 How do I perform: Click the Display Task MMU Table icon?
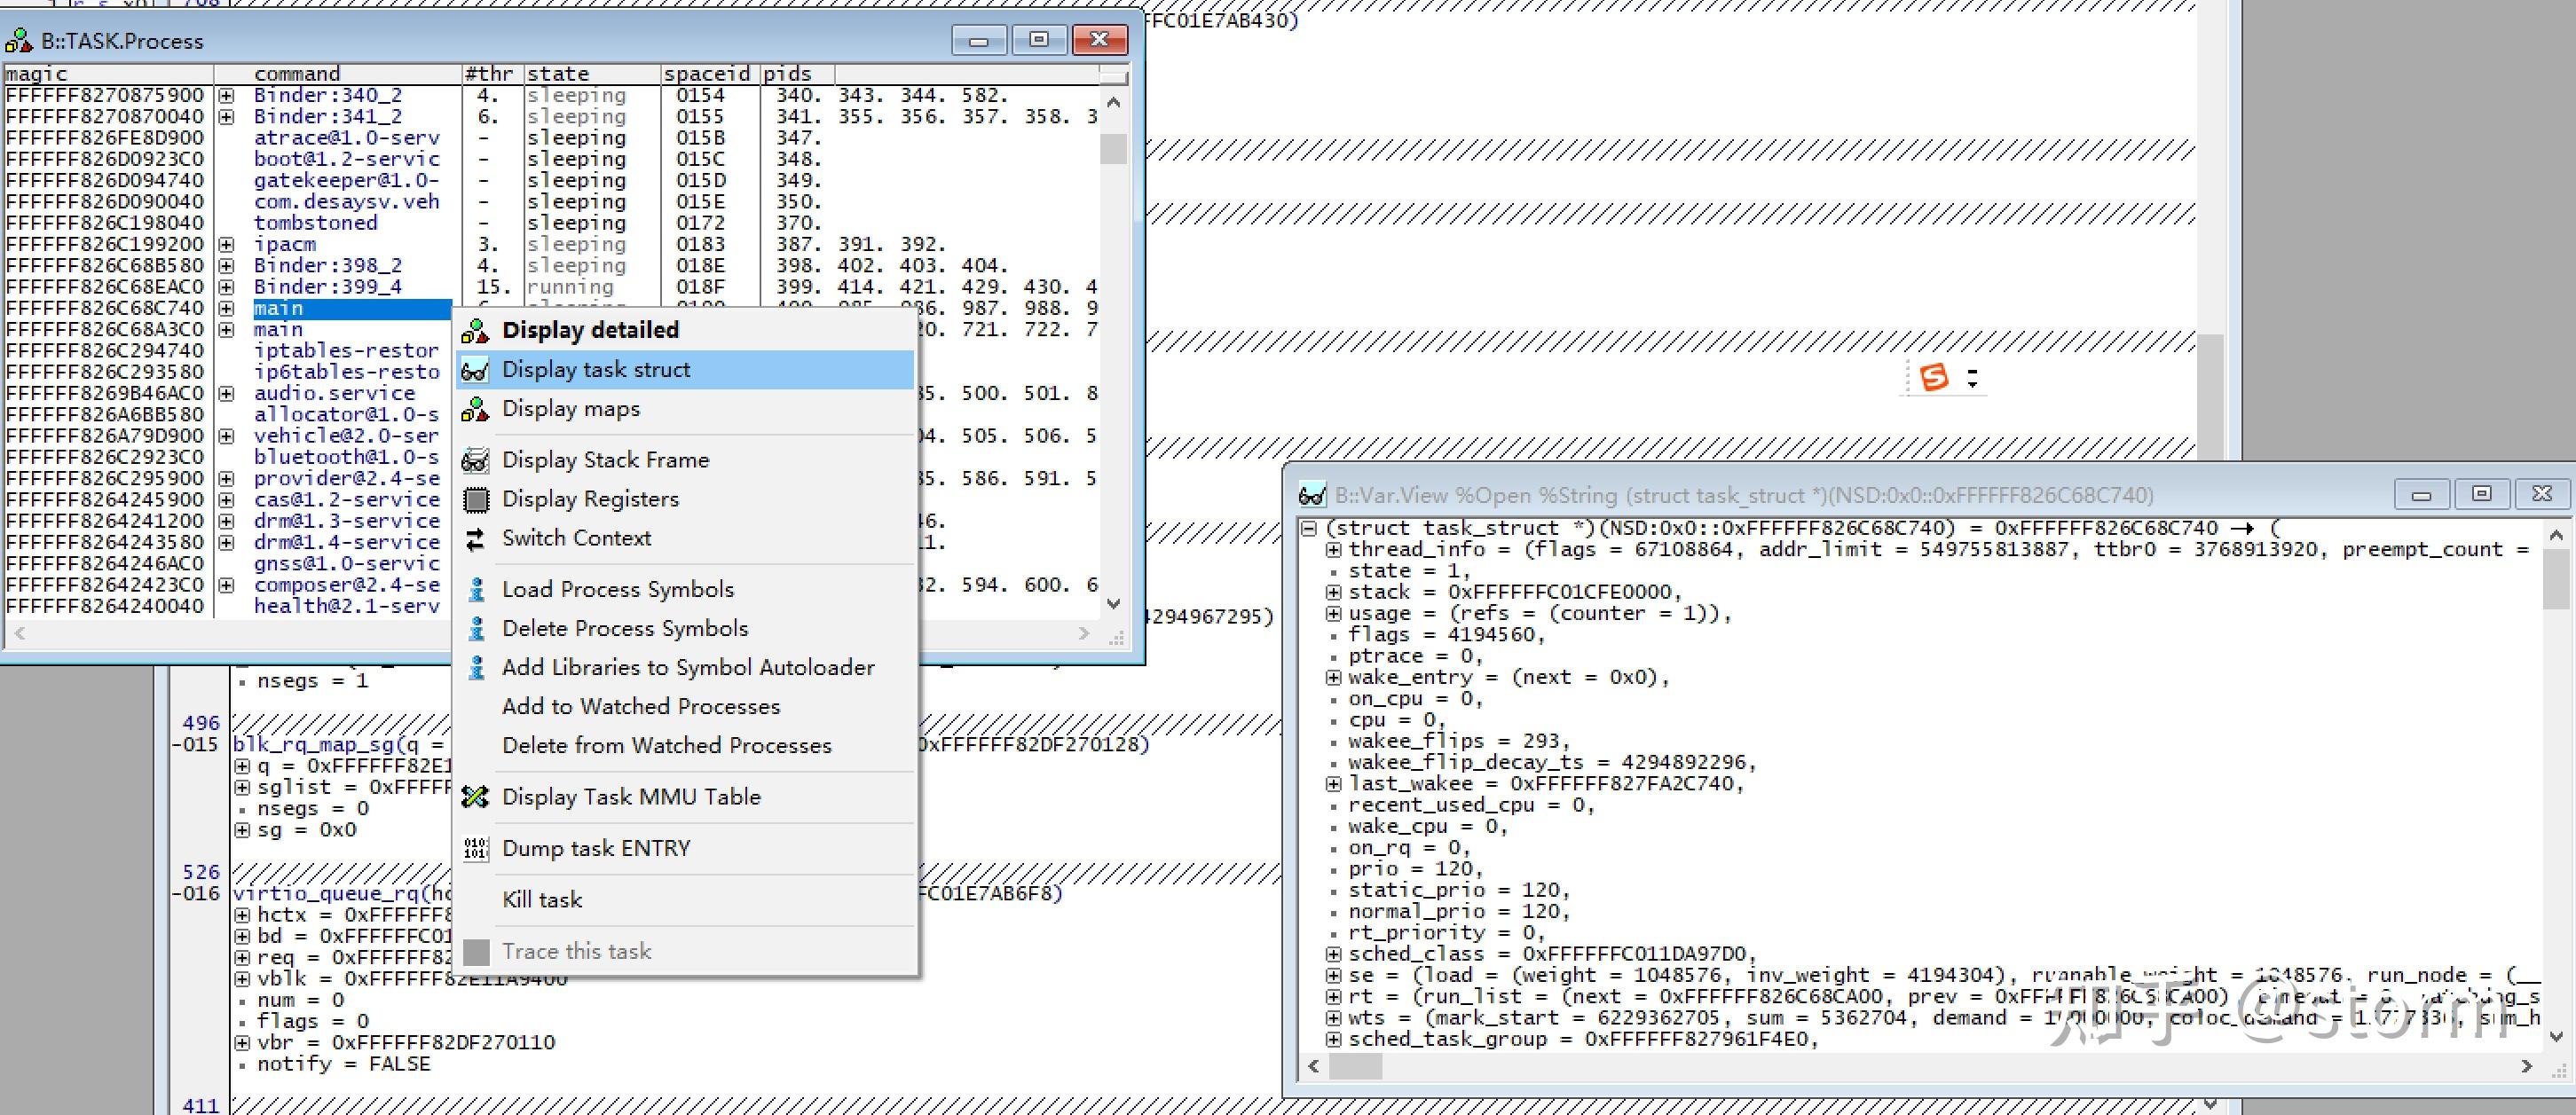point(475,797)
